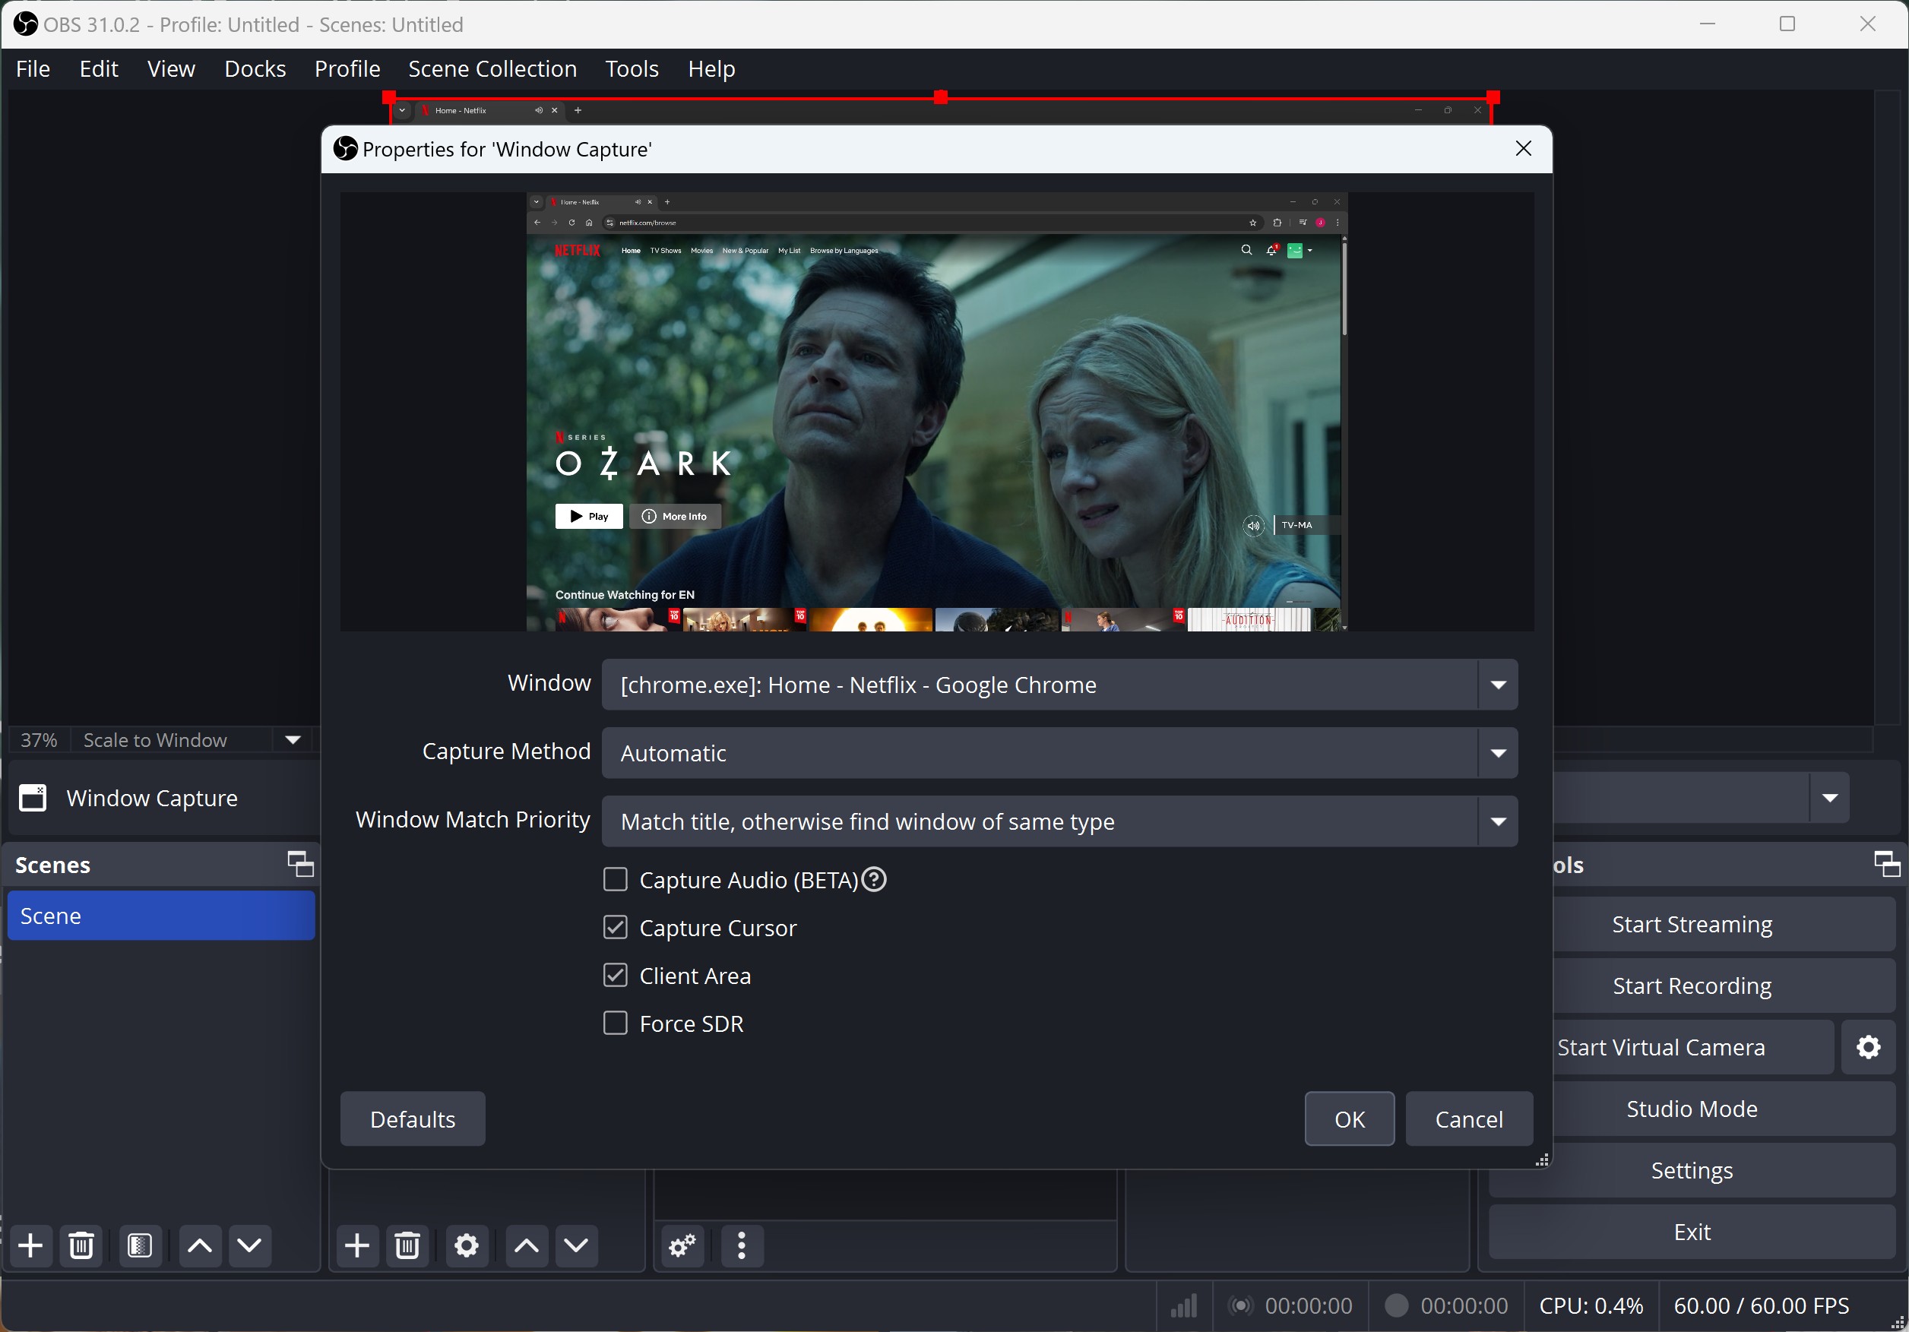This screenshot has width=1909, height=1332.
Task: Click Cancel in properties dialog
Action: click(x=1469, y=1118)
